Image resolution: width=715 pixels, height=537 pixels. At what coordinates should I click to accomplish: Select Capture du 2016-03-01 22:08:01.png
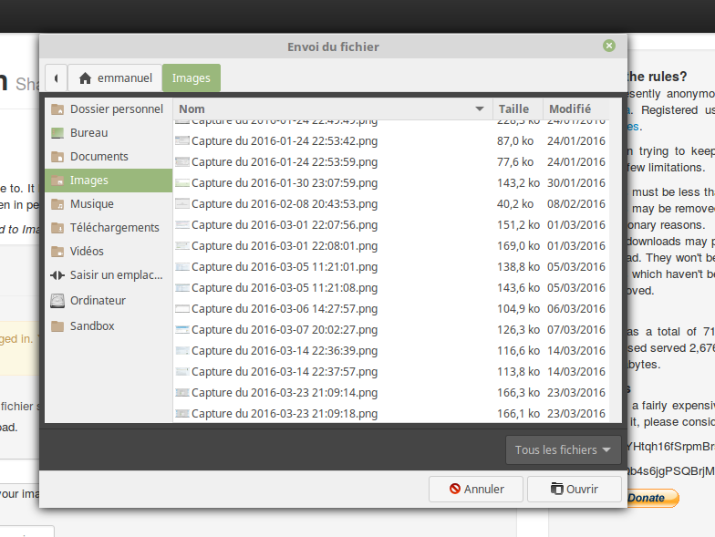(x=390, y=246)
